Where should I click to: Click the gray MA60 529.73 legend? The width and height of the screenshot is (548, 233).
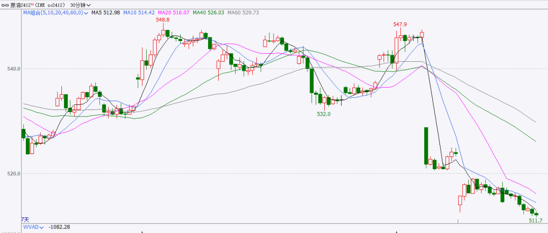245,13
